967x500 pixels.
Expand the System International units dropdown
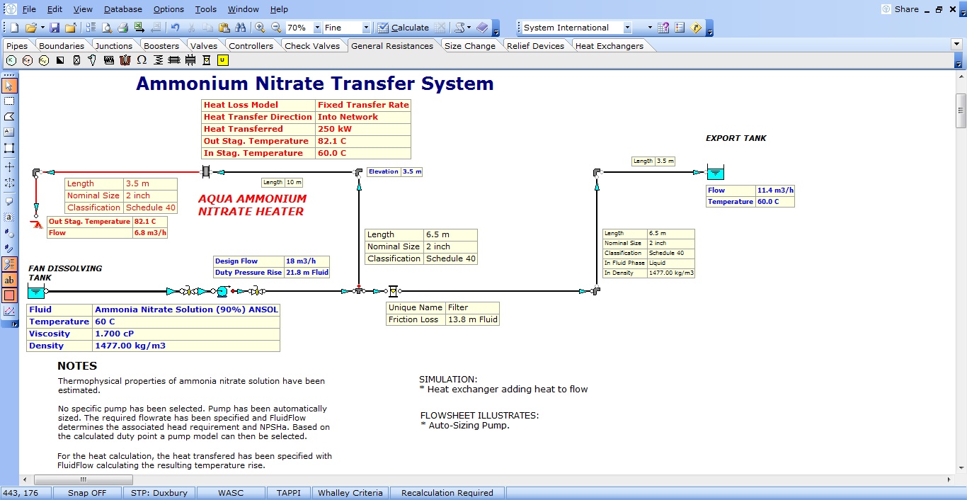click(x=627, y=28)
